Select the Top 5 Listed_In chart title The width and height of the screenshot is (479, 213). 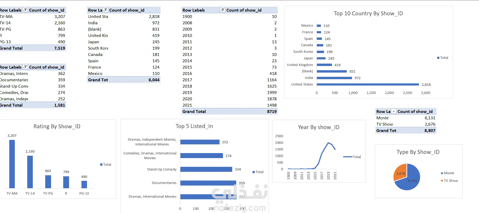point(194,126)
